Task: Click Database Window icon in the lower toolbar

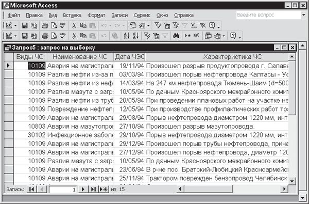Action: pyautogui.click(x=208, y=36)
